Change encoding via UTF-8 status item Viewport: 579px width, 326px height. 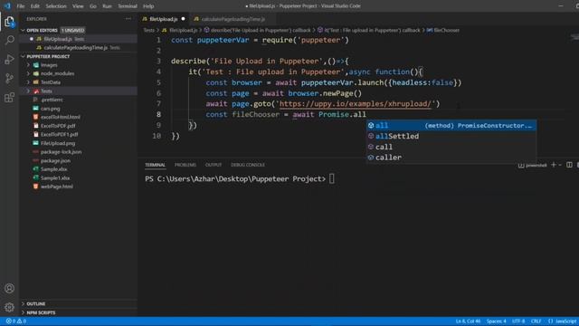click(x=518, y=321)
